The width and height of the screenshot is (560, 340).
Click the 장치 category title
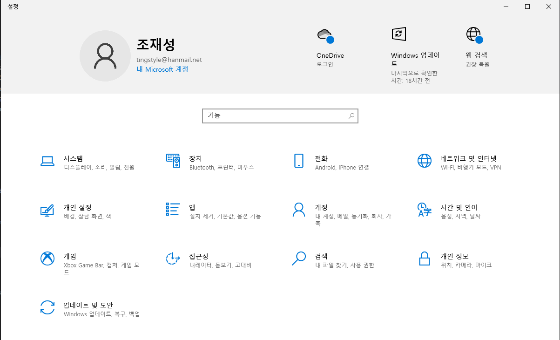tap(196, 158)
